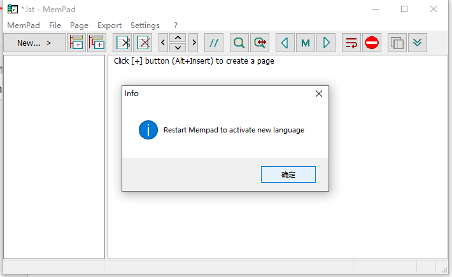Viewport: 452px width, 277px height.
Task: Add new page with plus icon
Action: pos(76,43)
